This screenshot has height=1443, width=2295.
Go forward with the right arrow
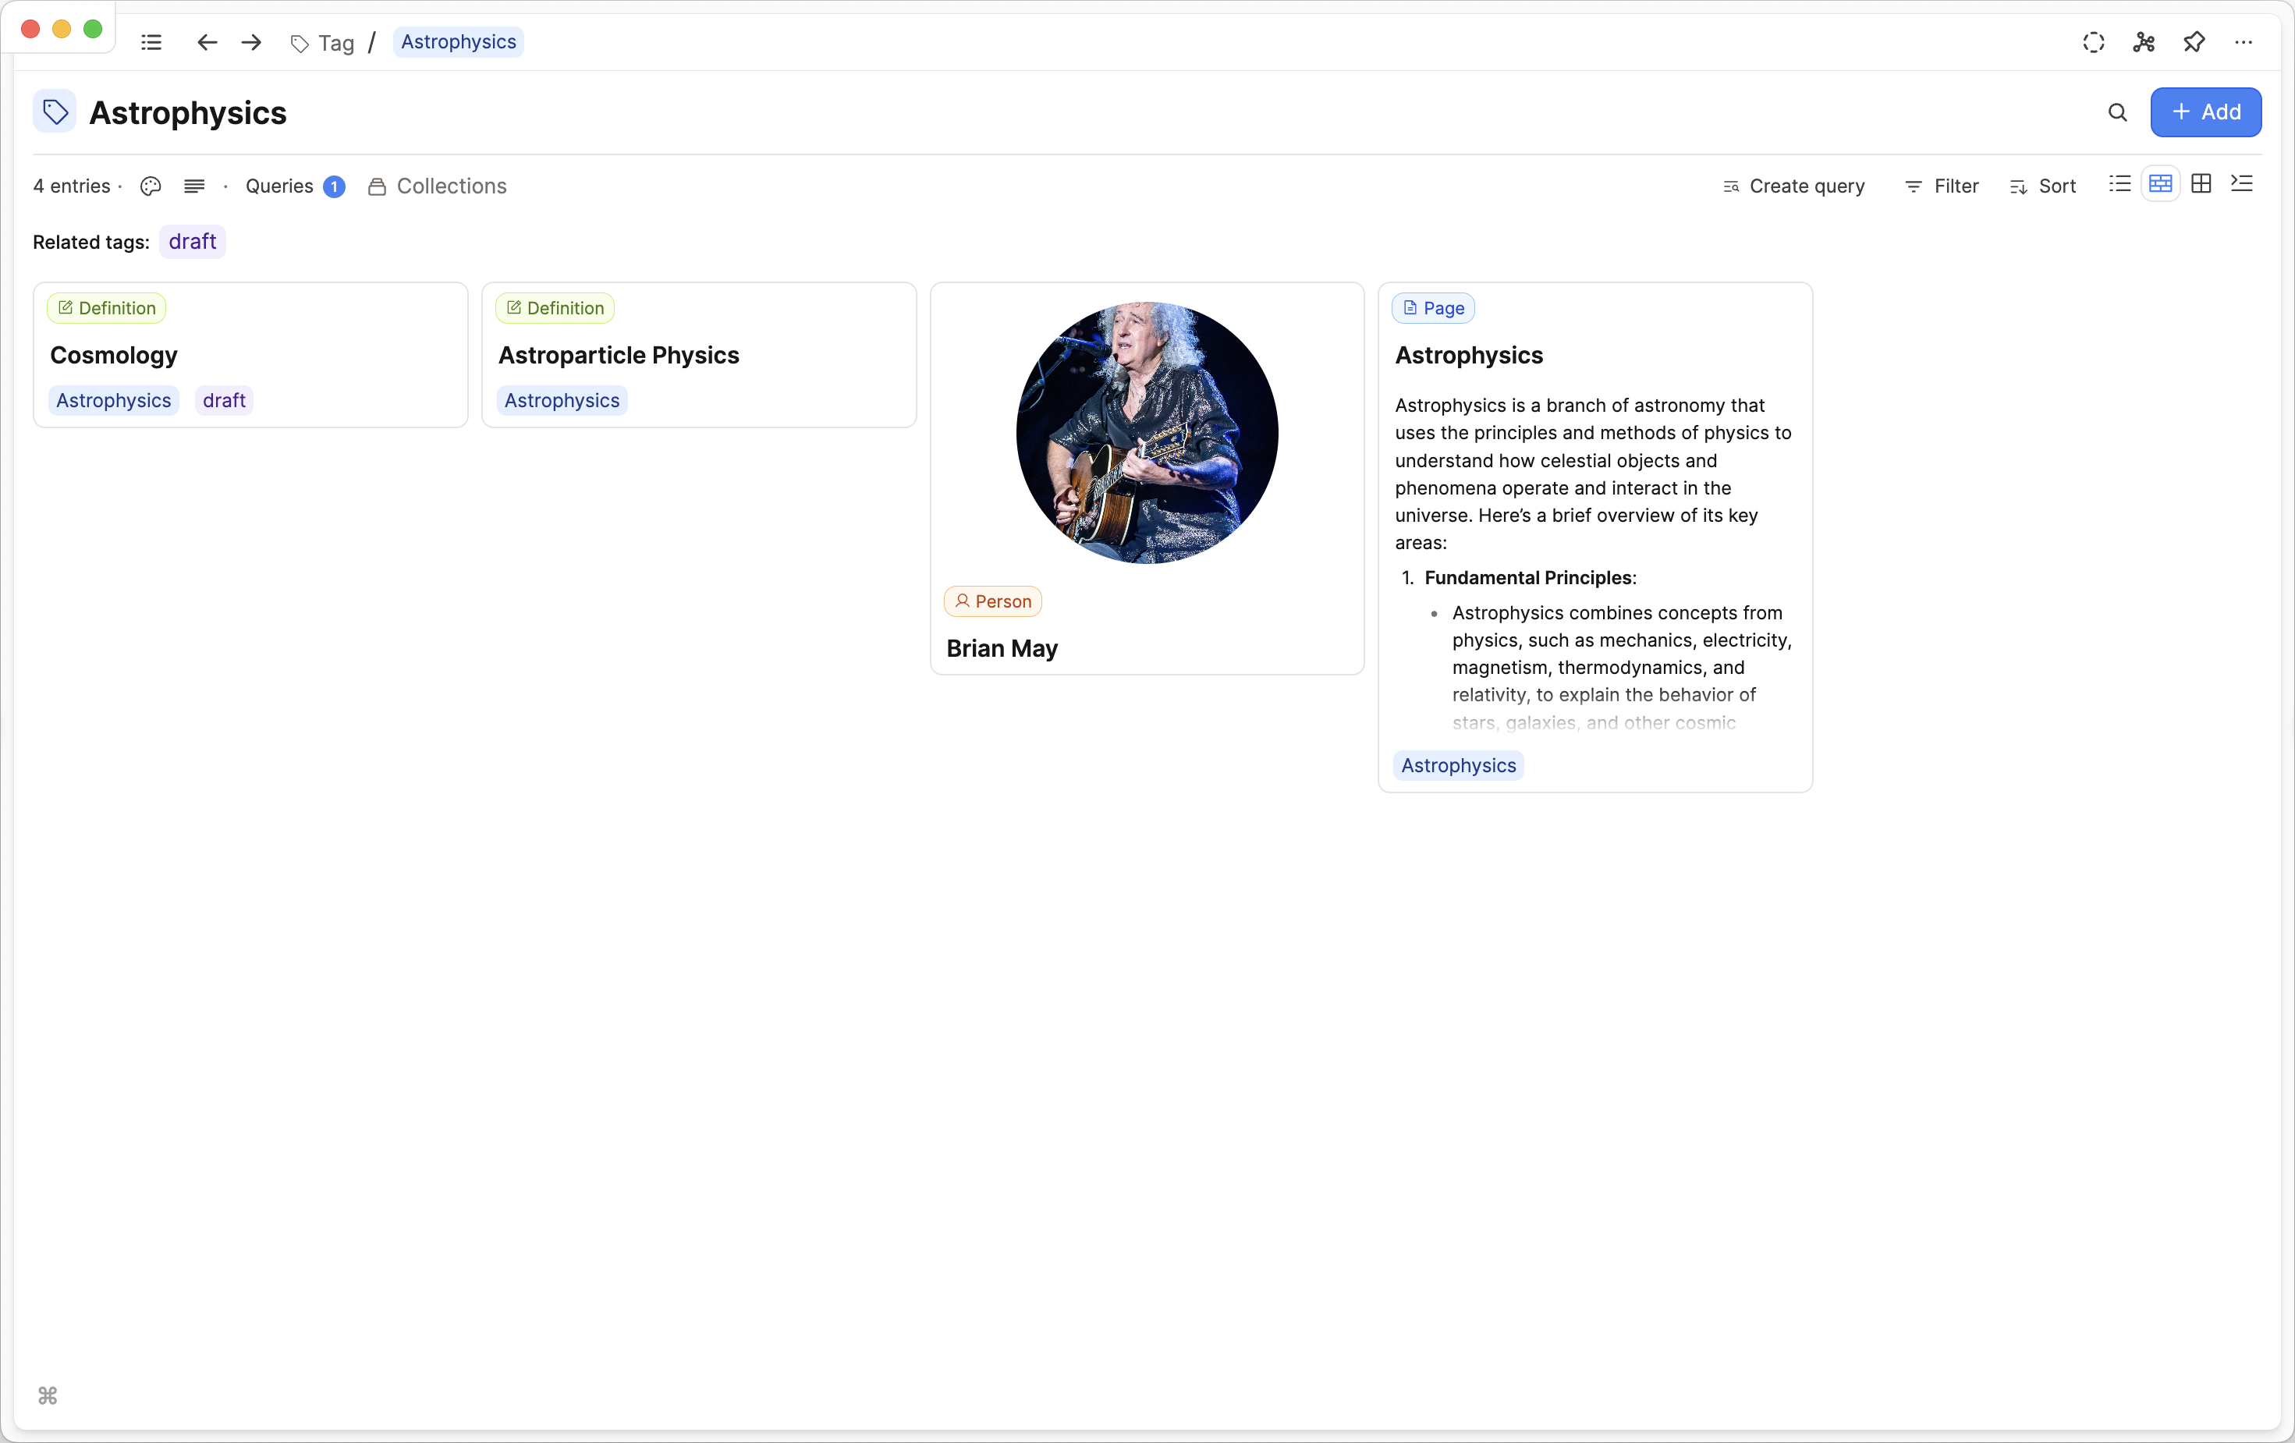[x=252, y=42]
